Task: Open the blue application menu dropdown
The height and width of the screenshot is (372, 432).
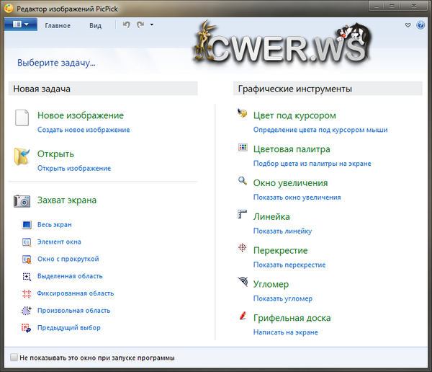Action: [x=20, y=25]
